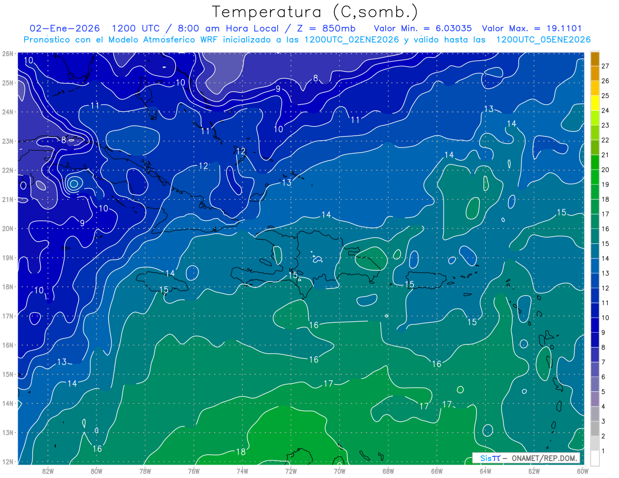The width and height of the screenshot is (619, 478).
Task: Click "1200UTC_02ENE2026" initialization time text
Action: point(352,40)
